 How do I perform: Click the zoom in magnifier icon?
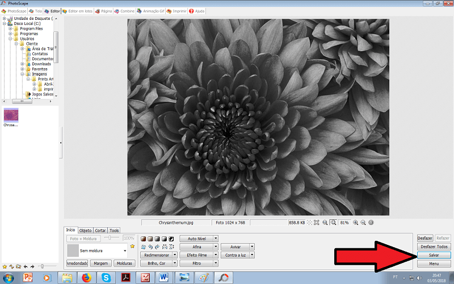tap(355, 223)
